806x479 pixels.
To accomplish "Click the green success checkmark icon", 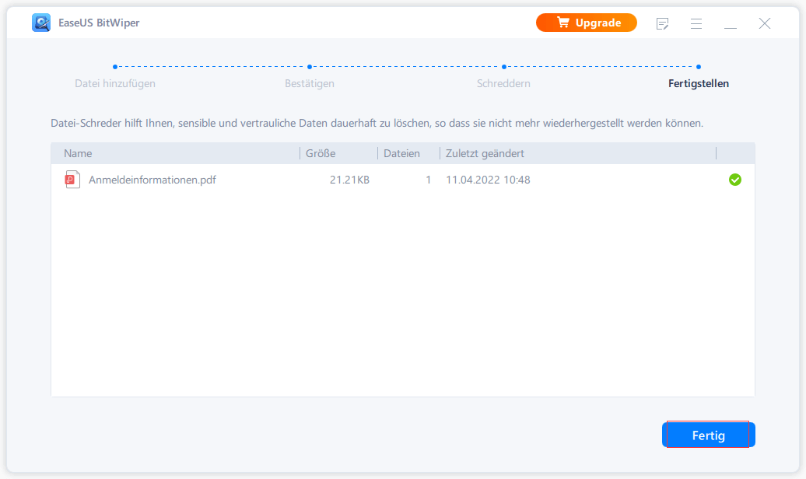I will [x=735, y=180].
